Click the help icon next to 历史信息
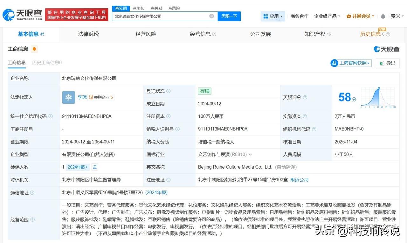 [388, 34]
